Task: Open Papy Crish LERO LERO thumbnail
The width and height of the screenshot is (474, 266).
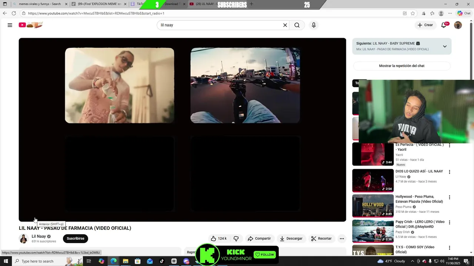Action: [373, 231]
